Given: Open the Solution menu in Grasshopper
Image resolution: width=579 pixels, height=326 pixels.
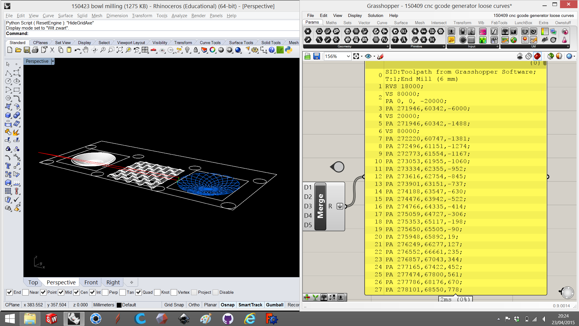Looking at the screenshot, I should coord(375,15).
